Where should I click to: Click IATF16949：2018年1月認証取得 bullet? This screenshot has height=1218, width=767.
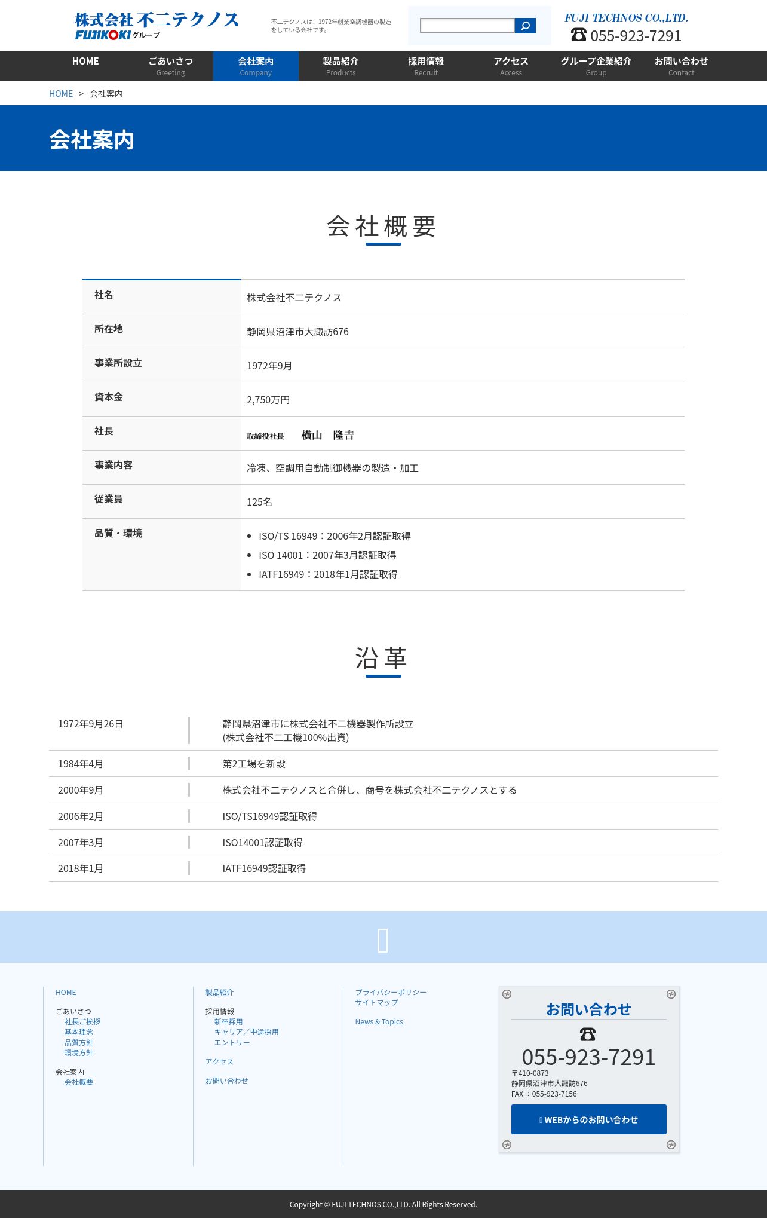(328, 574)
